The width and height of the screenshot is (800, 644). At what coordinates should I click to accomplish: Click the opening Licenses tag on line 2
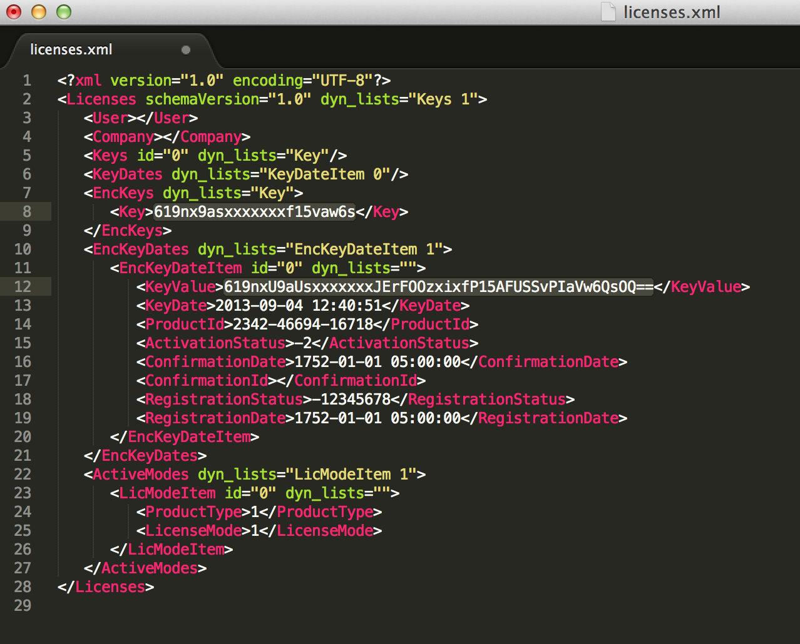click(x=101, y=99)
